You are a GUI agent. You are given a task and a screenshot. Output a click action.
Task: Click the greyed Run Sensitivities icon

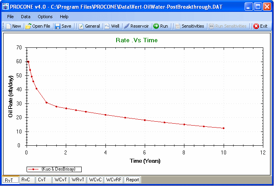coord(211,26)
